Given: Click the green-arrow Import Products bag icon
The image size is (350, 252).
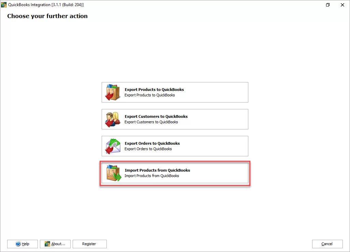Looking at the screenshot, I should click(x=113, y=173).
